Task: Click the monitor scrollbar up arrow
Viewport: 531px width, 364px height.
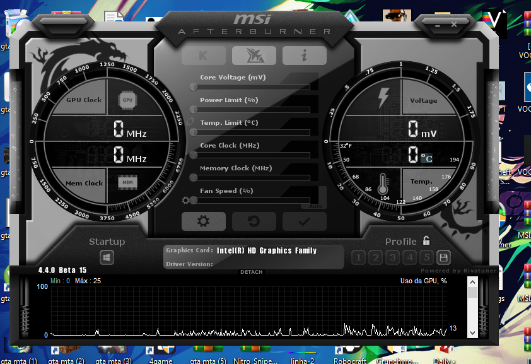Action: [472, 282]
